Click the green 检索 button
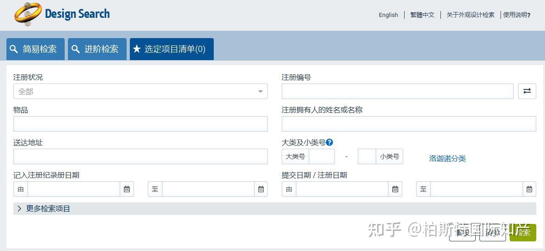 [x=523, y=233]
